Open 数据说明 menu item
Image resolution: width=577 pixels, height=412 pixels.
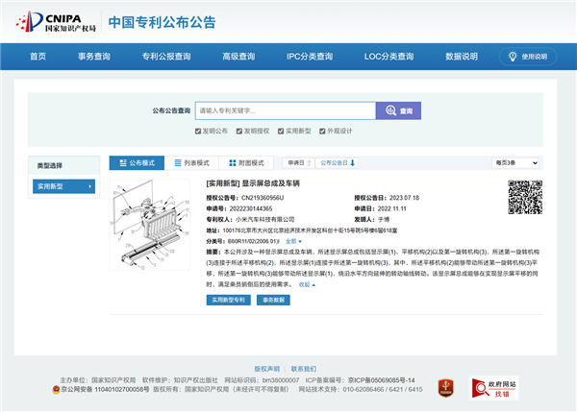(x=462, y=57)
